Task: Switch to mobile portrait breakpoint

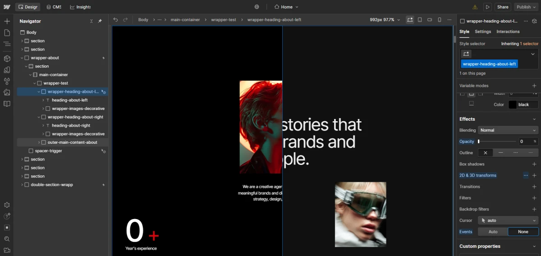Action: pyautogui.click(x=440, y=20)
